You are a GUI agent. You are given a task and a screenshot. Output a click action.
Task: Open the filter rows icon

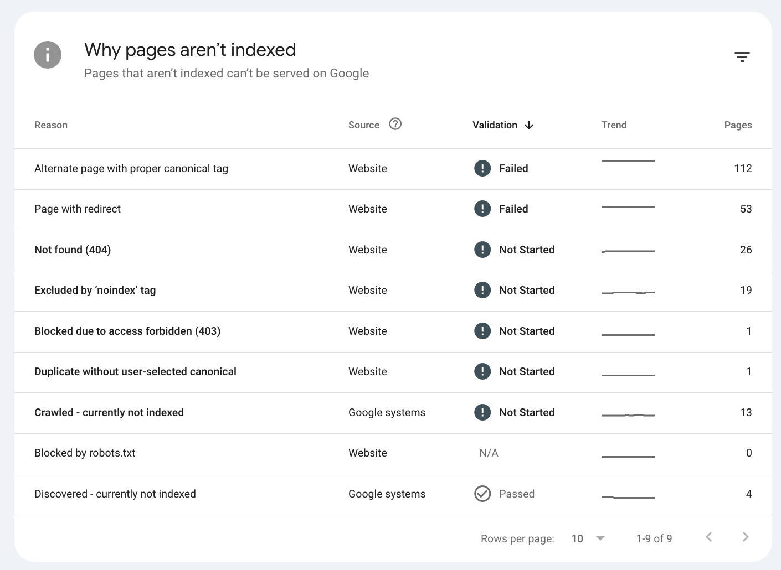point(742,56)
